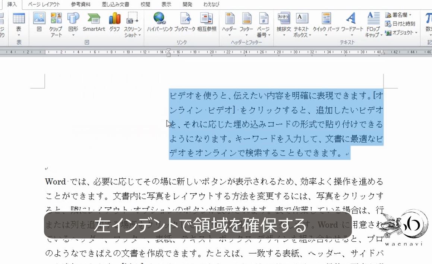Screen dimensions: 432x264
Task: Insert a ハイパーリンク (Hyperlink)
Action: coord(160,22)
